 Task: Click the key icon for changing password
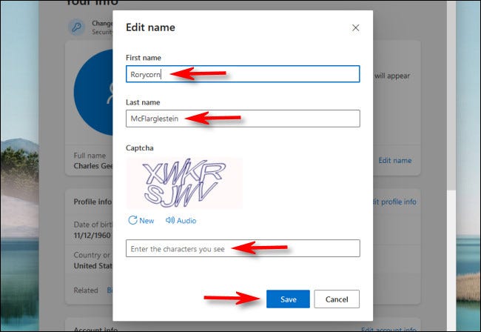tap(76, 28)
